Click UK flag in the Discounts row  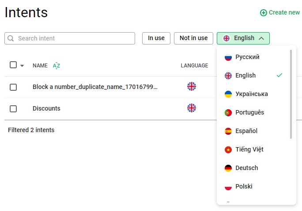coord(191,108)
